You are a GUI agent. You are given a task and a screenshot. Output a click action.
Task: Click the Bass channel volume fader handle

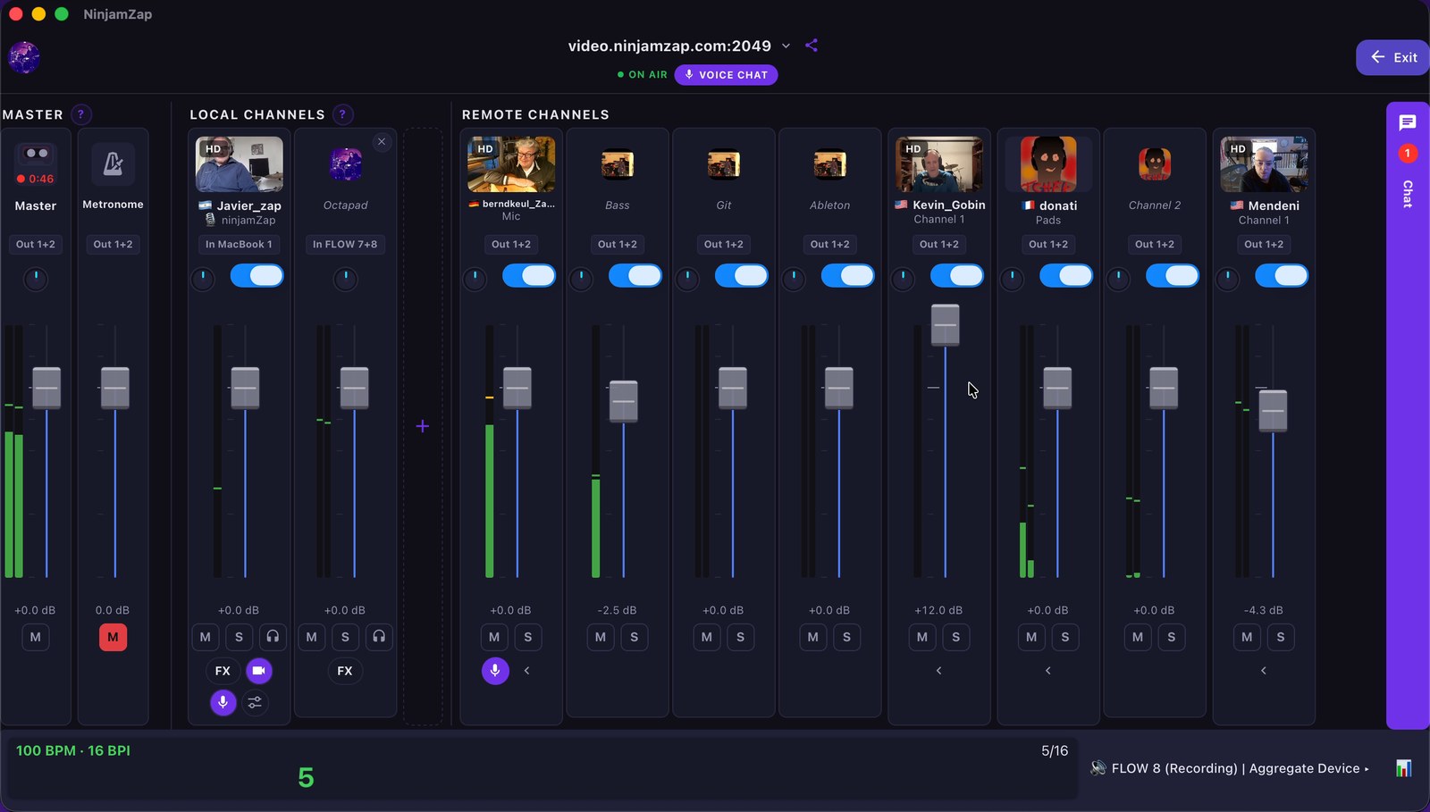[623, 401]
